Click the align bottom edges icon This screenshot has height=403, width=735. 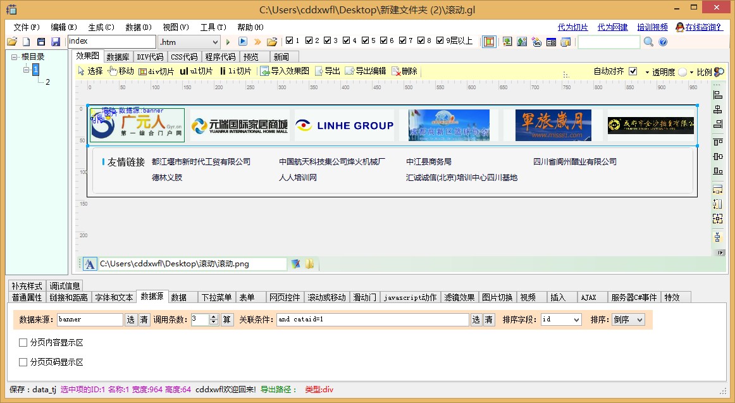(x=718, y=171)
